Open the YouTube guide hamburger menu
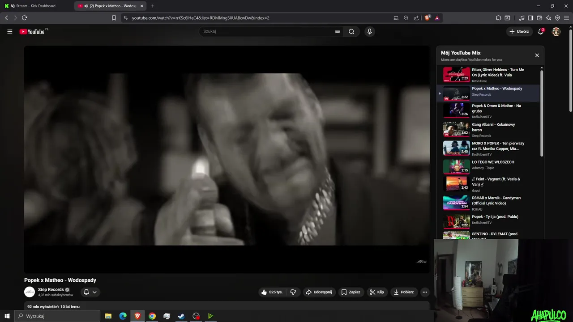Image resolution: width=573 pixels, height=322 pixels. click(x=10, y=31)
